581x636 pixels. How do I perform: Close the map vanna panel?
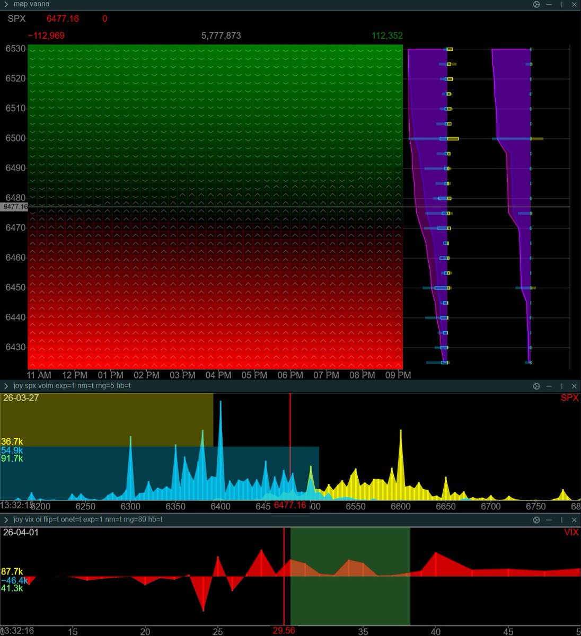(574, 4)
